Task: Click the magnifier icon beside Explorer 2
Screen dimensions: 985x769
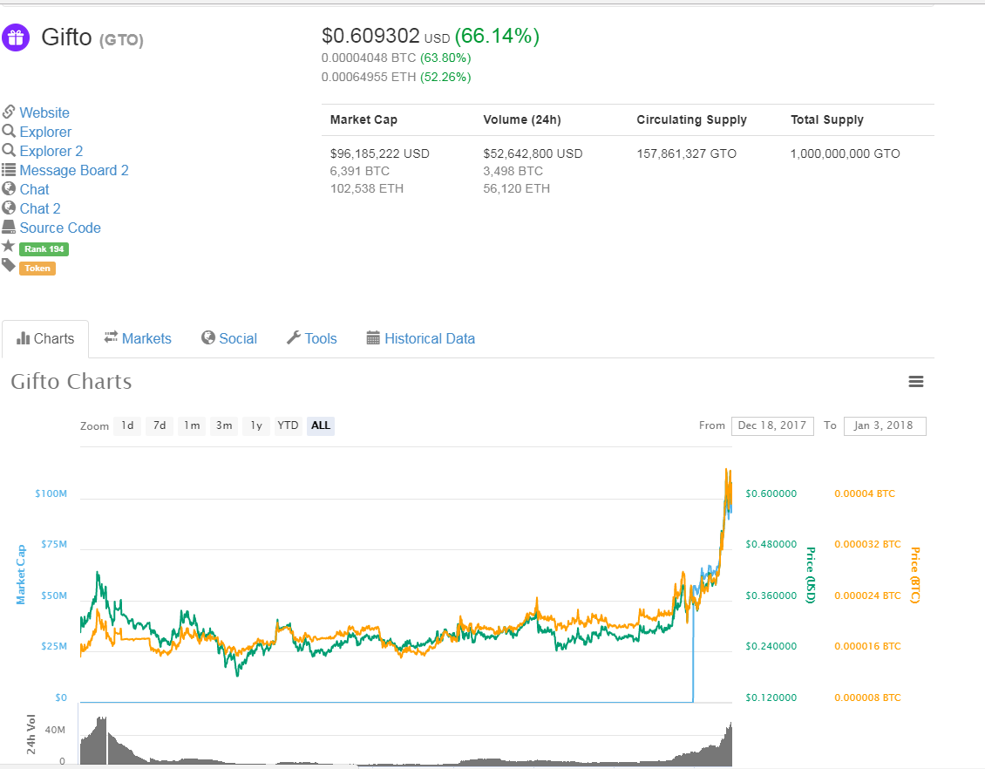Action: (9, 150)
